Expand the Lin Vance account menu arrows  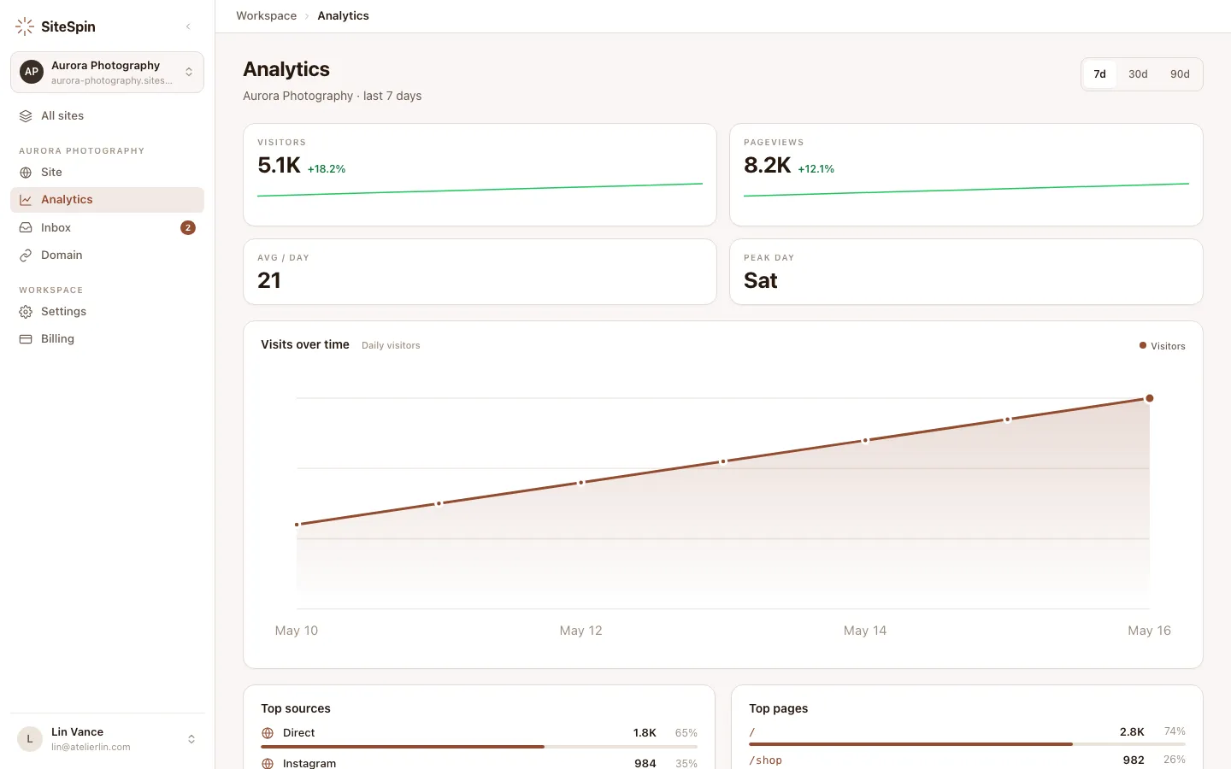tap(191, 739)
